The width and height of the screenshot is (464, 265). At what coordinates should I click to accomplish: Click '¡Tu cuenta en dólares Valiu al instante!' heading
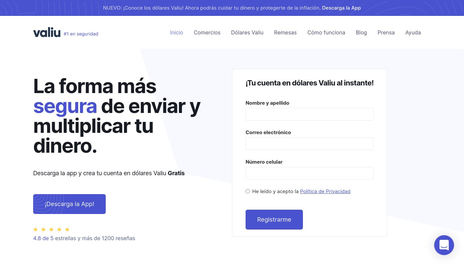point(310,83)
